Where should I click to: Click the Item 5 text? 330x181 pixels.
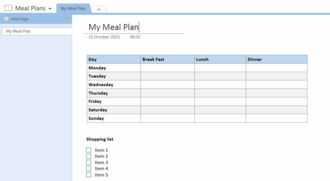point(101,175)
